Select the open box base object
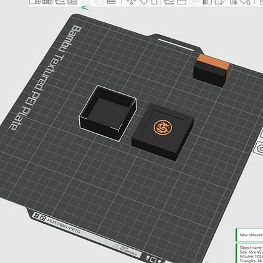The image size is (263, 263). (108, 113)
